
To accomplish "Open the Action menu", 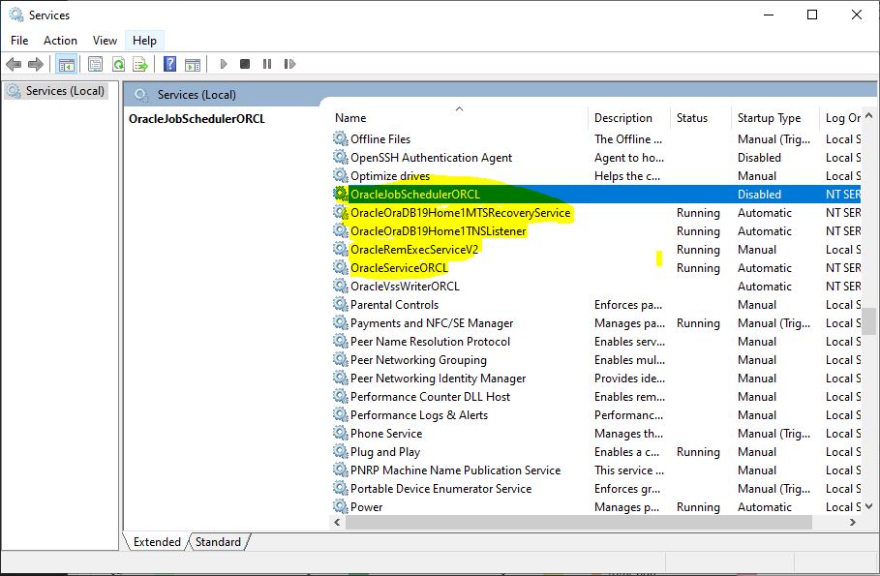I will click(60, 40).
